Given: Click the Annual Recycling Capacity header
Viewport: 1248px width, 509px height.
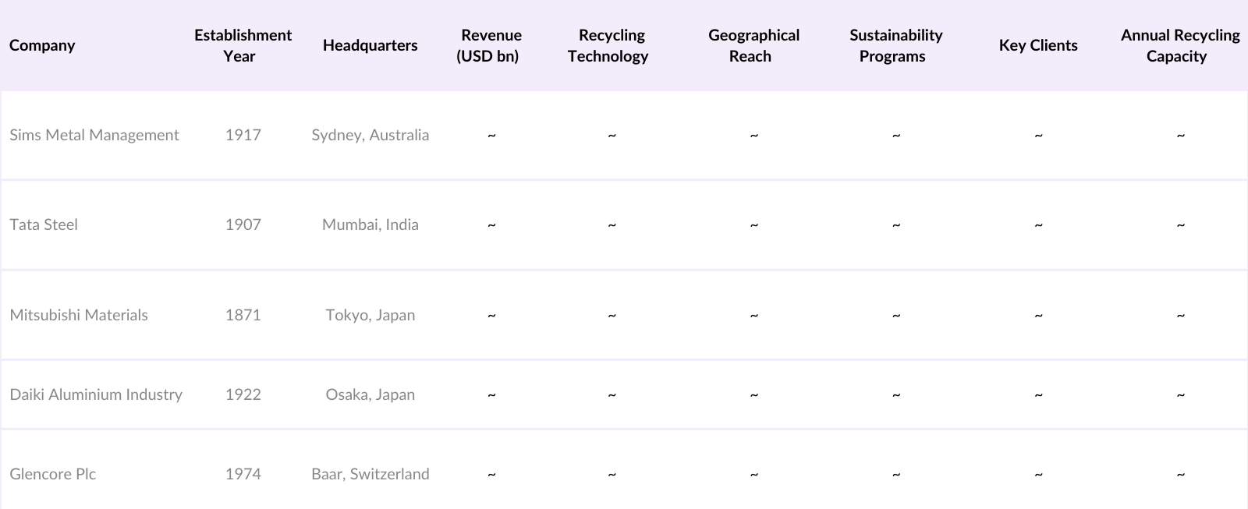Looking at the screenshot, I should click(1179, 45).
